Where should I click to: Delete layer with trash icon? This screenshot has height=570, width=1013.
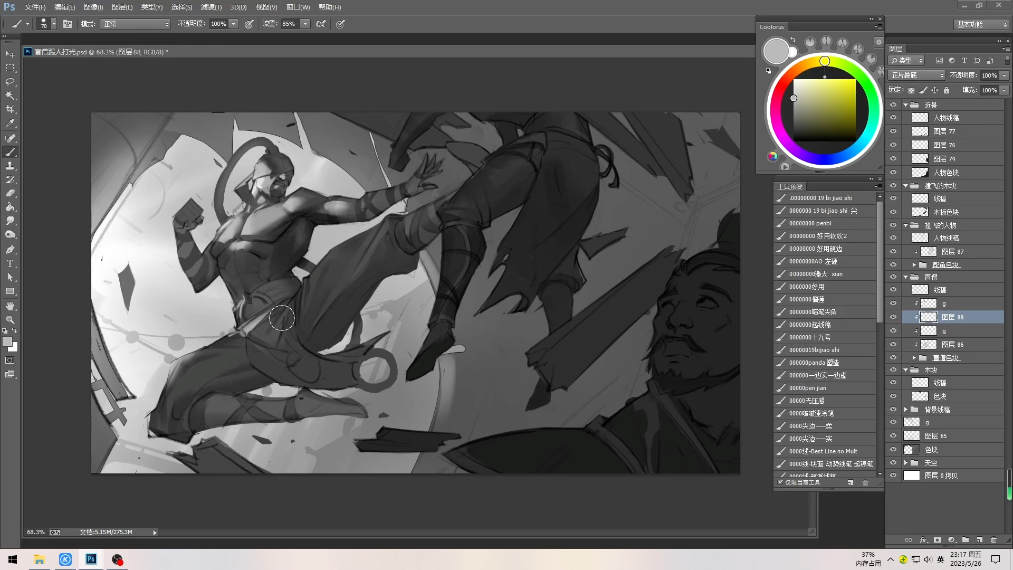(x=993, y=540)
